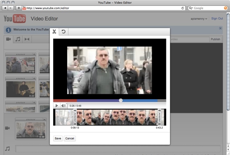The height and width of the screenshot is (155, 230).
Task: Mute the preview volume speaker
Action: pos(64,105)
